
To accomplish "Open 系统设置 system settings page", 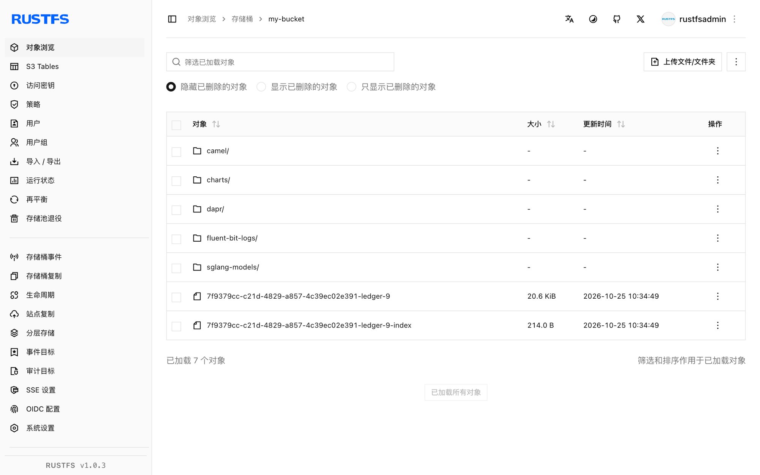I will click(x=74, y=428).
